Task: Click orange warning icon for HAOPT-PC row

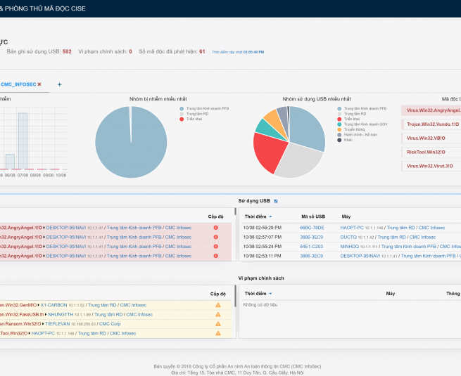Action: coord(218,333)
